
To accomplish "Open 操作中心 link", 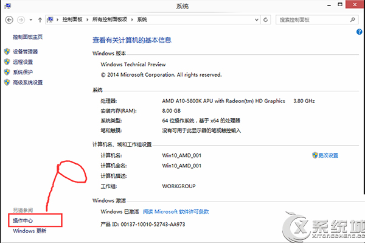I will point(23,220).
